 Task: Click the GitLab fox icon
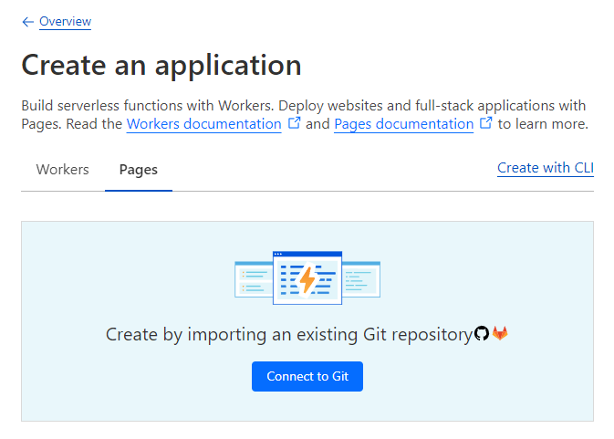tap(500, 333)
